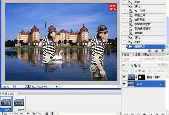Select the previous animation frame
Screen dimensions: 169x115
pyautogui.click(x=22, y=113)
